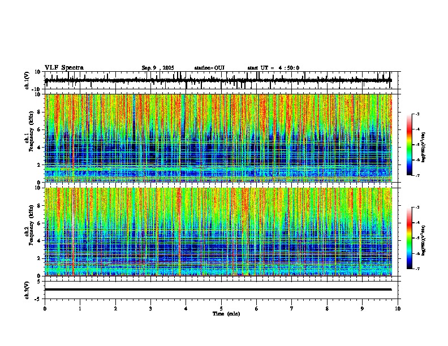This screenshot has height=346, width=448.
Task: Click the time axis tick label "10"
Action: 398,309
